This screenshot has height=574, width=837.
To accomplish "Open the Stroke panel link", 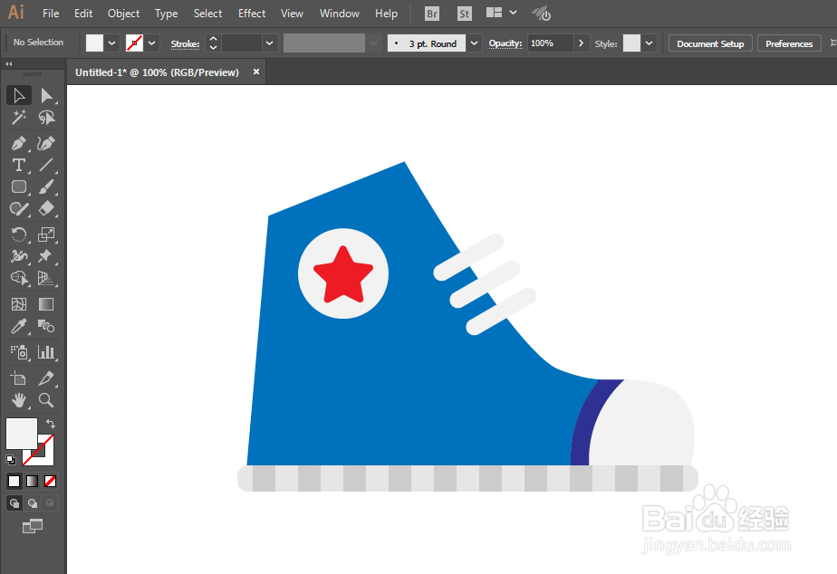I will pos(185,43).
